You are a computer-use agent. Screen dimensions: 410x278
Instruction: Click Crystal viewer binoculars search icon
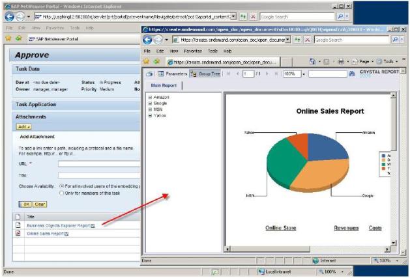tap(352, 74)
